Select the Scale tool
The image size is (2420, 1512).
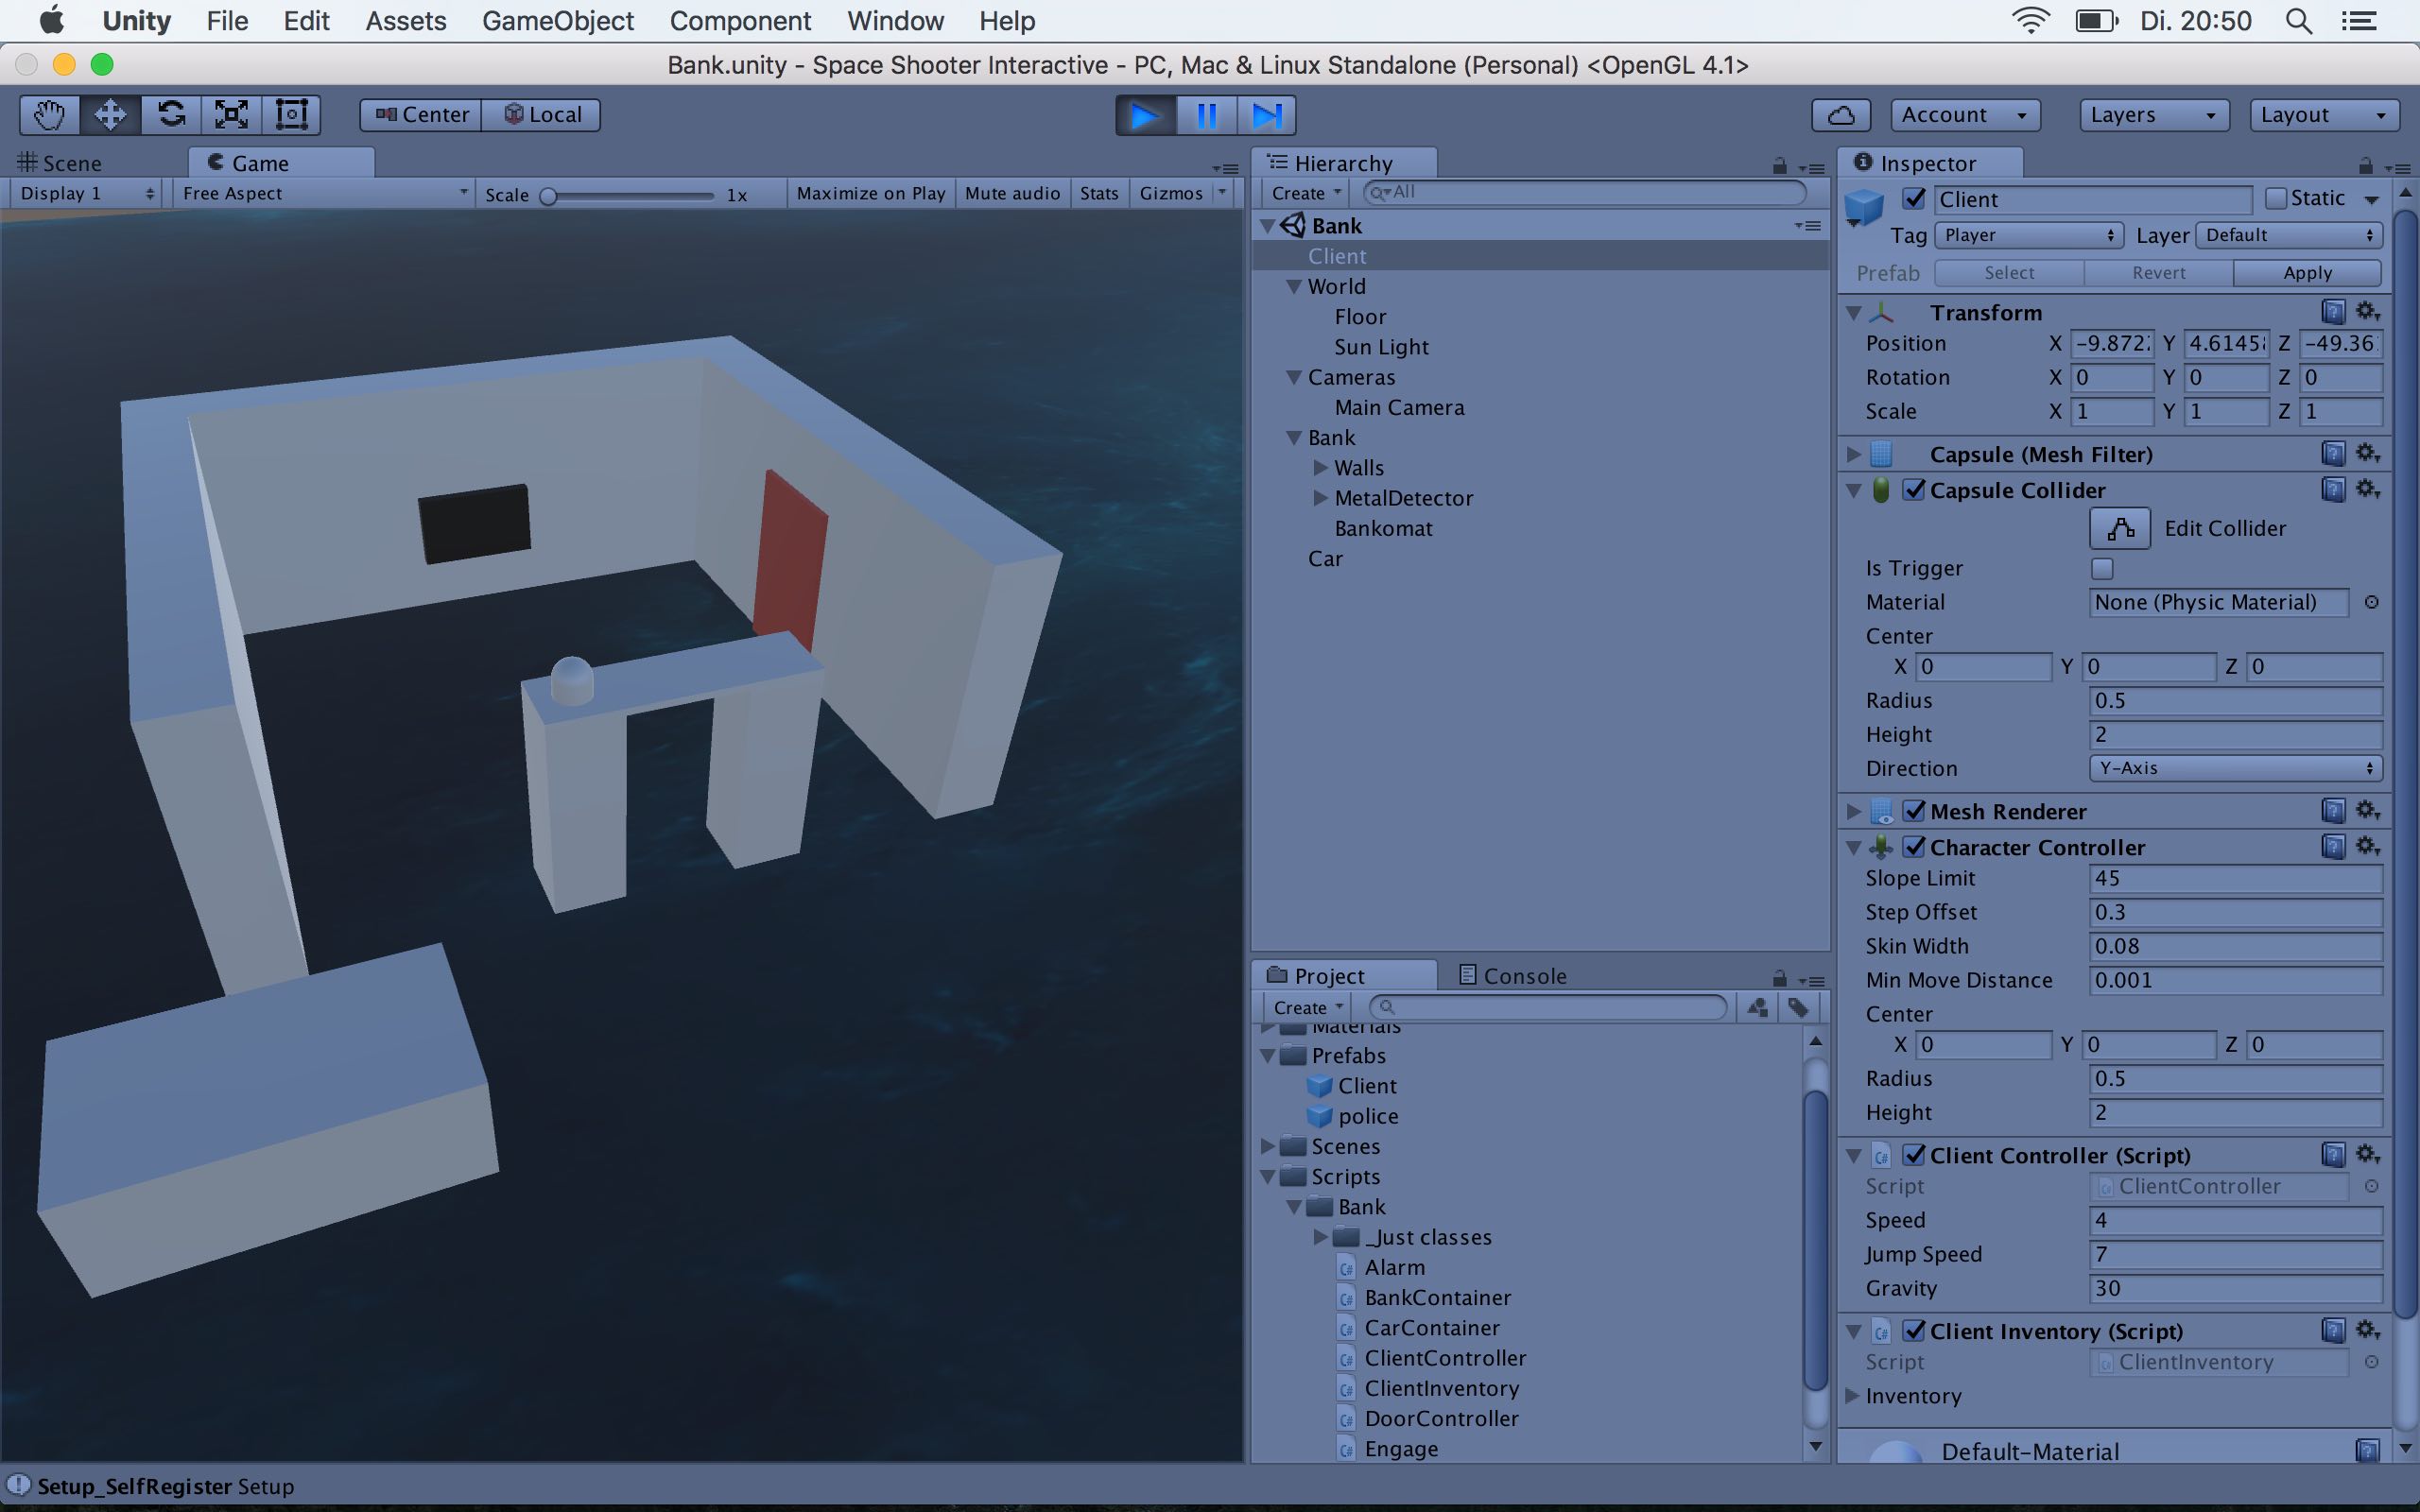pyautogui.click(x=231, y=115)
